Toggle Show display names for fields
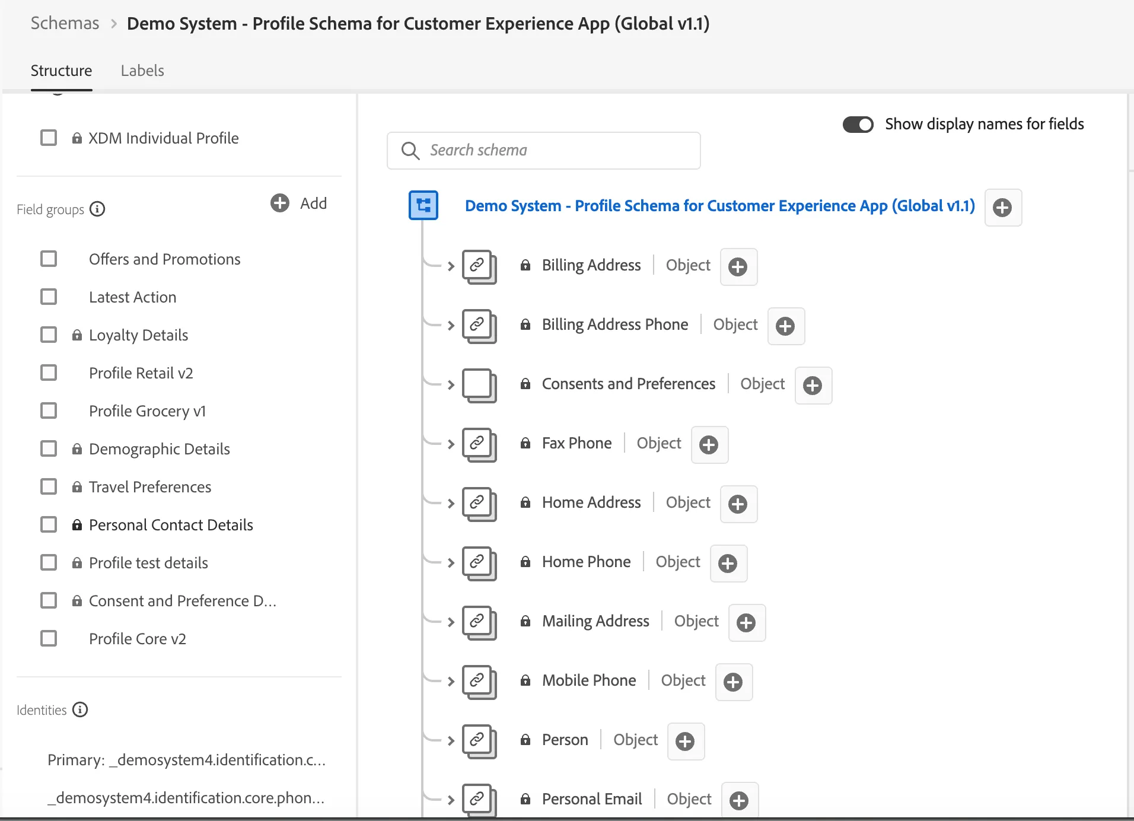 pos(858,125)
